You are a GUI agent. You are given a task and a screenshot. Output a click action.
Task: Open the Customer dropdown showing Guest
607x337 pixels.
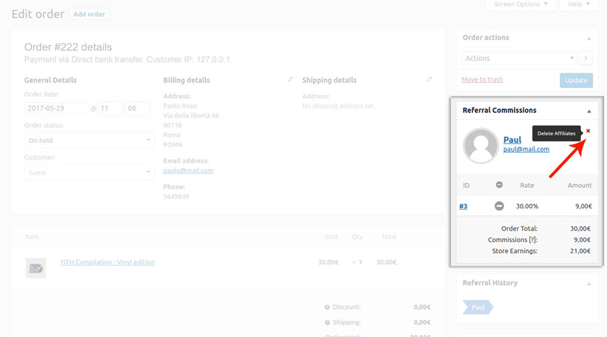[x=90, y=173]
